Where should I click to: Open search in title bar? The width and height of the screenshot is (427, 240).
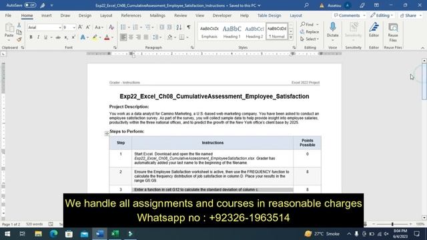coord(306,5)
